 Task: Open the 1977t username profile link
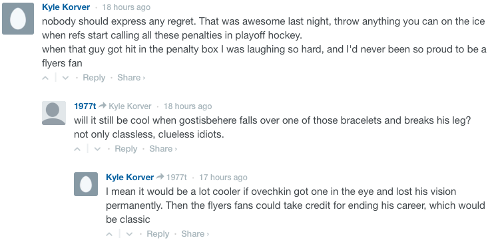[85, 106]
